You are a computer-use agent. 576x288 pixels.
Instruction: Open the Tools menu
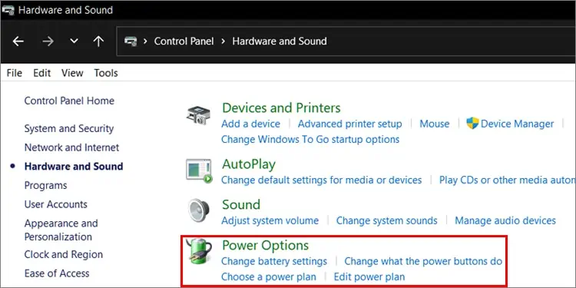106,73
